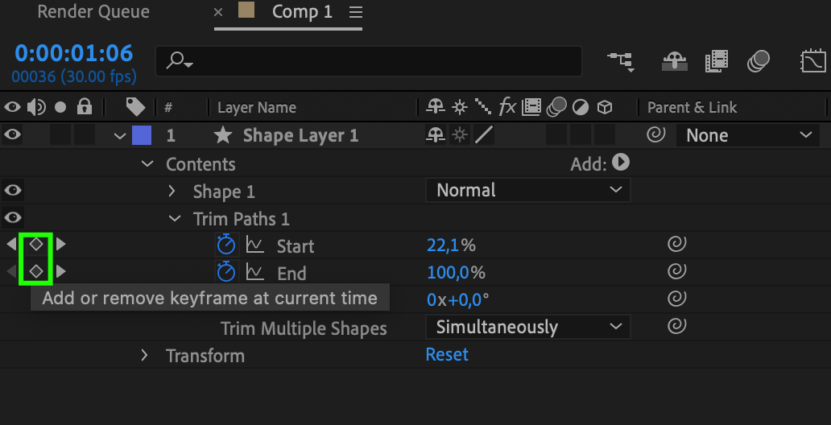Image resolution: width=831 pixels, height=425 pixels.
Task: Jump to next Start keyframe arrow
Action: point(61,245)
